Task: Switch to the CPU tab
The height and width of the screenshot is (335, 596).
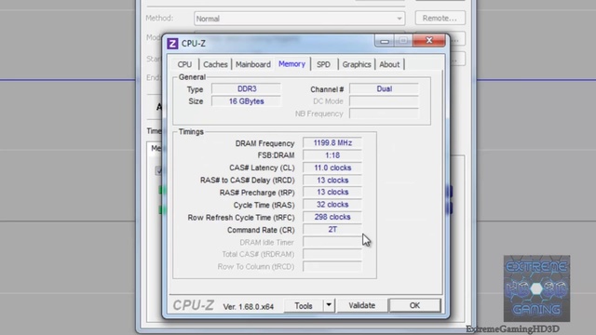Action: (184, 64)
